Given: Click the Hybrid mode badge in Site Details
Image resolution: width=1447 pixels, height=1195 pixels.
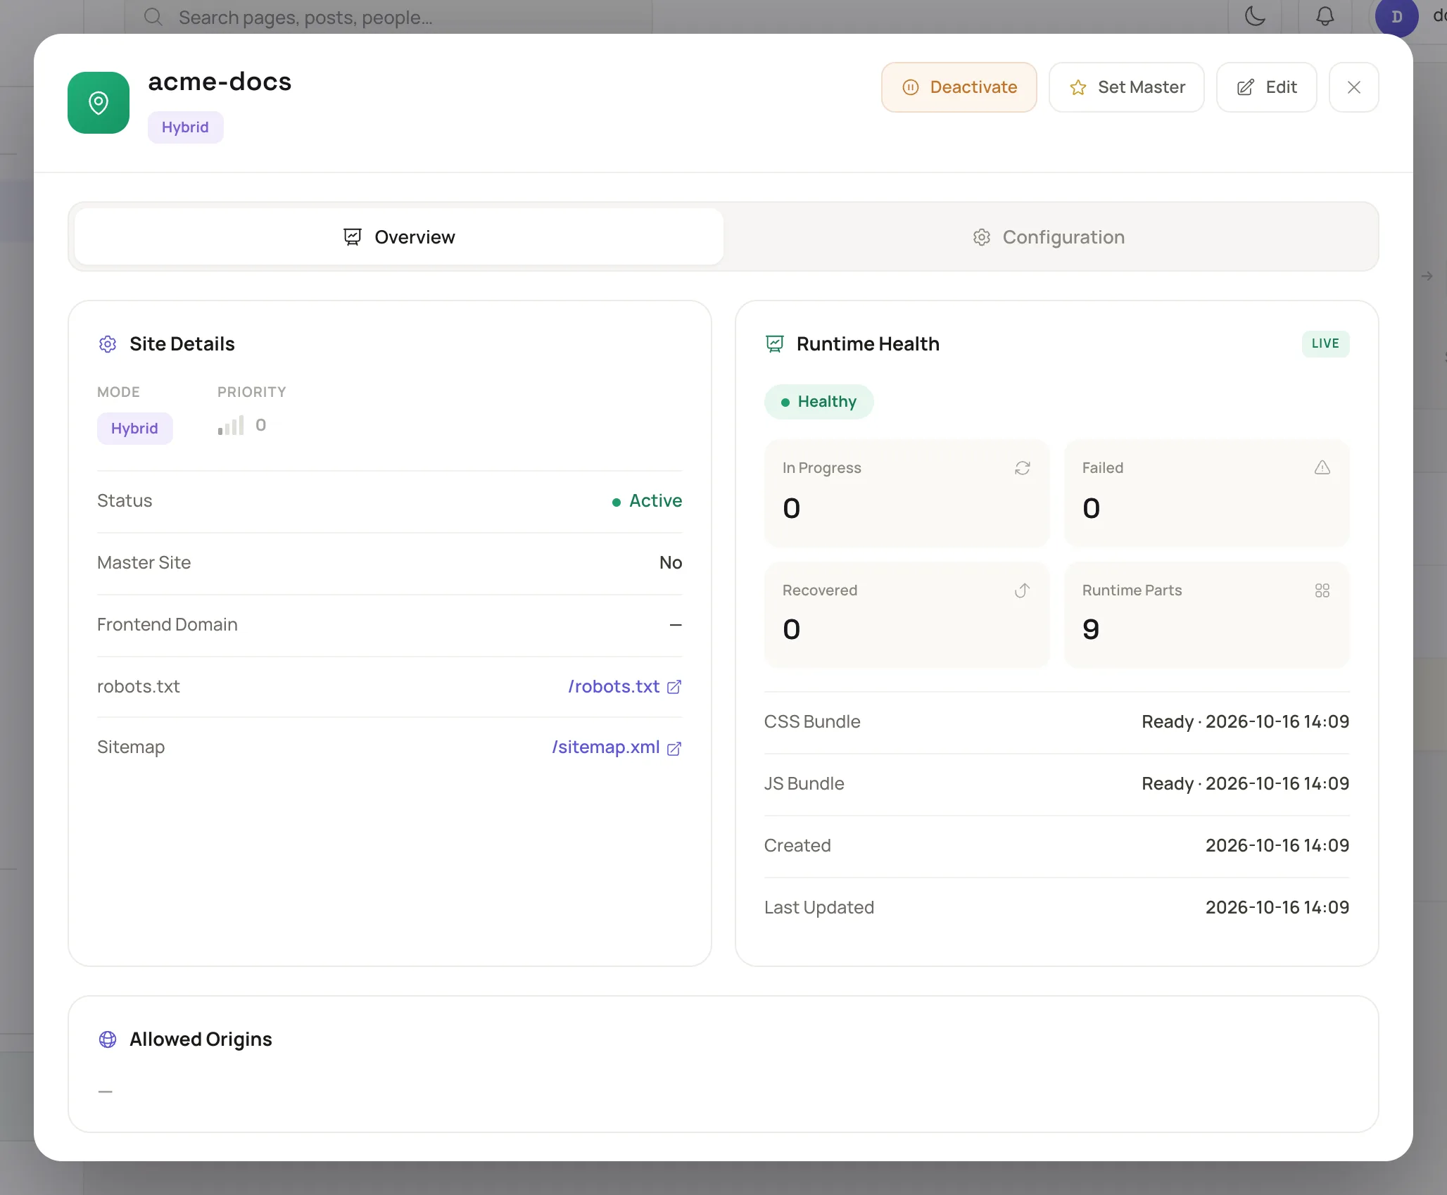Looking at the screenshot, I should (134, 429).
